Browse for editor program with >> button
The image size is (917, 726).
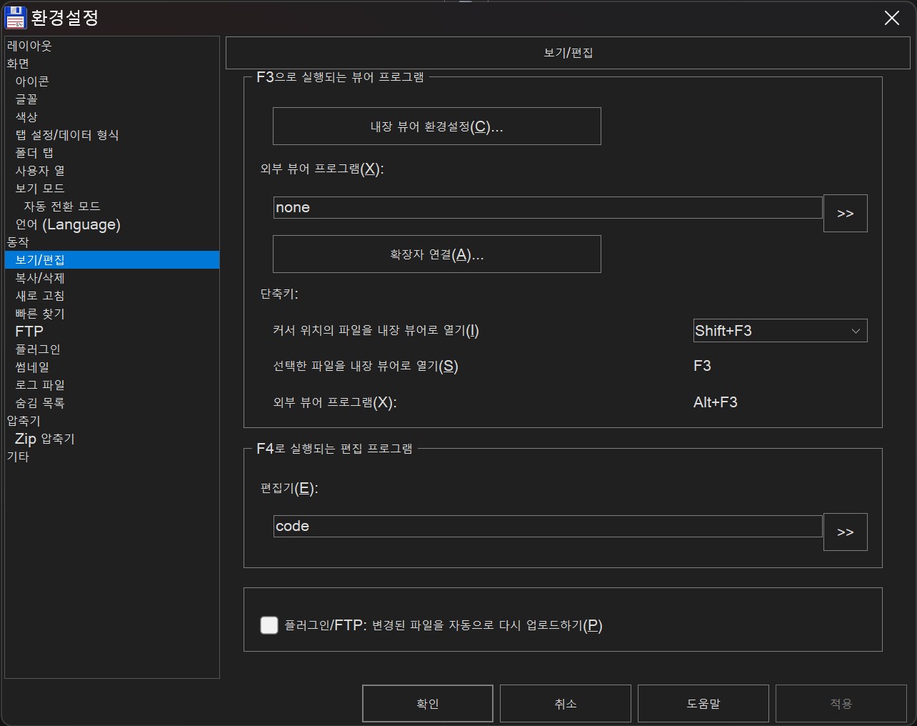point(845,532)
